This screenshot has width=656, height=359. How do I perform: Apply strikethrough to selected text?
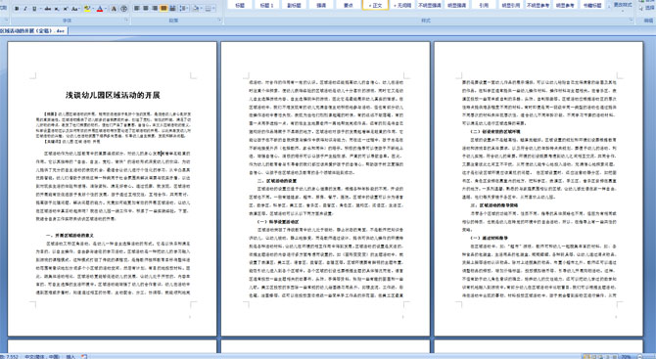click(48, 9)
